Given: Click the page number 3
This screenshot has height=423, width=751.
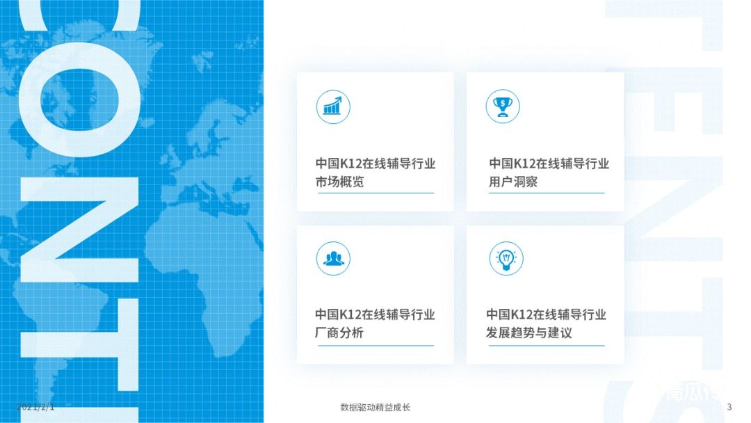Looking at the screenshot, I should point(729,407).
